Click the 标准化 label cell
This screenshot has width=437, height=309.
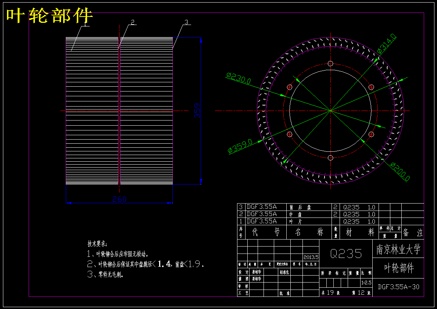pyautogui.click(x=284, y=272)
